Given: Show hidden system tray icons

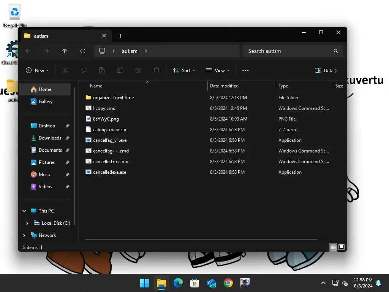Looking at the screenshot, I should (323, 283).
